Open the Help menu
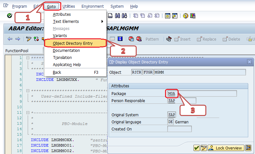This screenshot has width=255, height=154. click(134, 6)
